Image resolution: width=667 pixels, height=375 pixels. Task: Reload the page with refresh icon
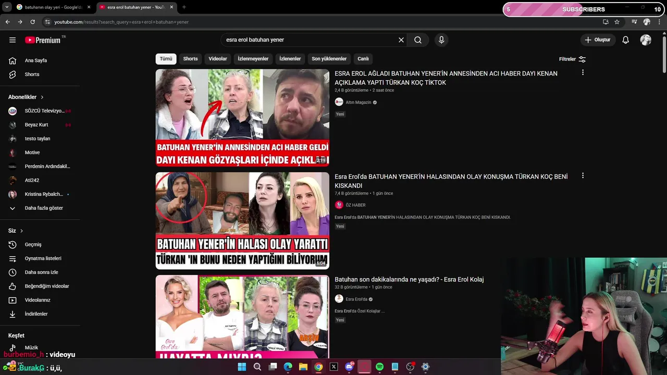32,22
